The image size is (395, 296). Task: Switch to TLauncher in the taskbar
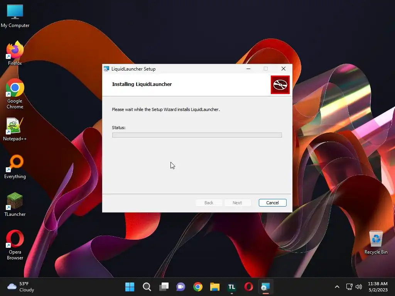232,287
